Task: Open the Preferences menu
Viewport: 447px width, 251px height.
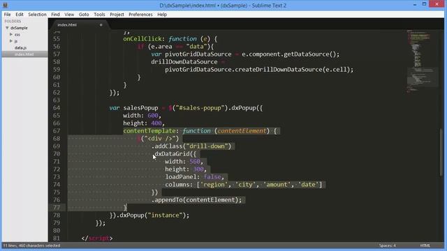Action: [140, 15]
